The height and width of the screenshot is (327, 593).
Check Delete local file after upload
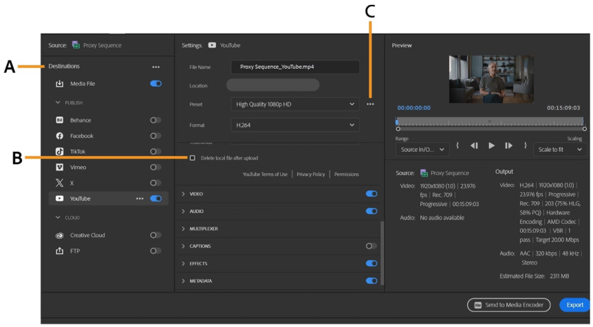point(193,158)
